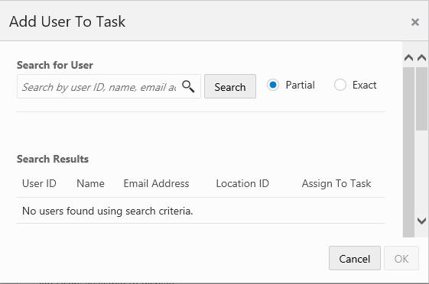The width and height of the screenshot is (429, 284).
Task: Click the Name column header
Action: click(x=90, y=183)
